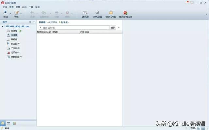Image resolution: width=209 pixels, height=130 pixels.
Task: Click the 收信 receive mail icon
Action: coord(5,13)
